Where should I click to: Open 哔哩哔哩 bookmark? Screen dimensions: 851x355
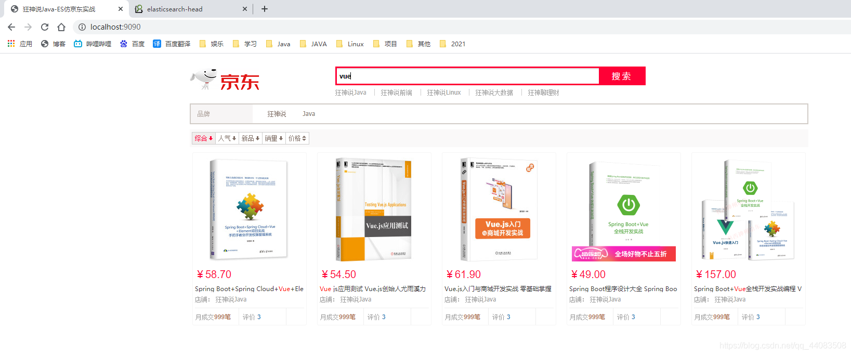[93, 44]
